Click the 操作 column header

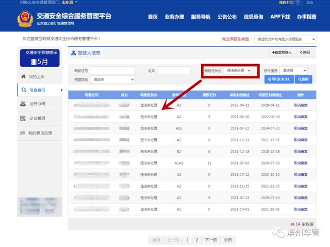click(301, 95)
